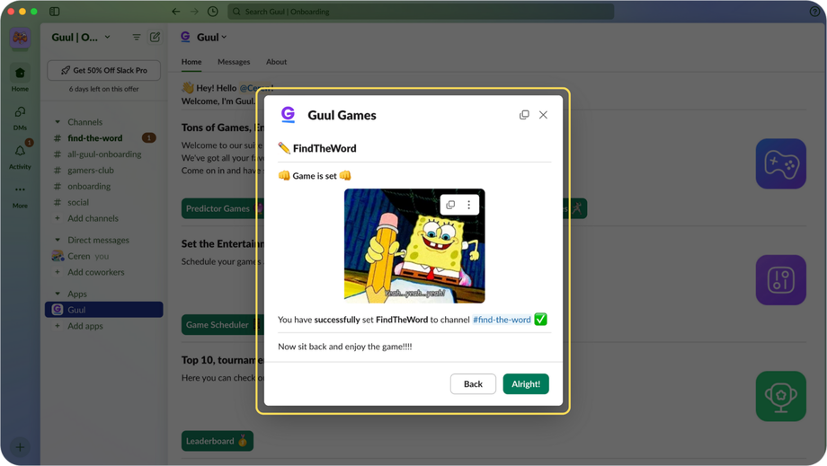Open Guul Games dialog in new window

524,115
